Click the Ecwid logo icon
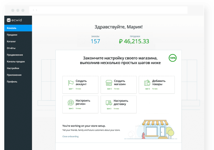This screenshot has width=214, height=150. point(9,20)
